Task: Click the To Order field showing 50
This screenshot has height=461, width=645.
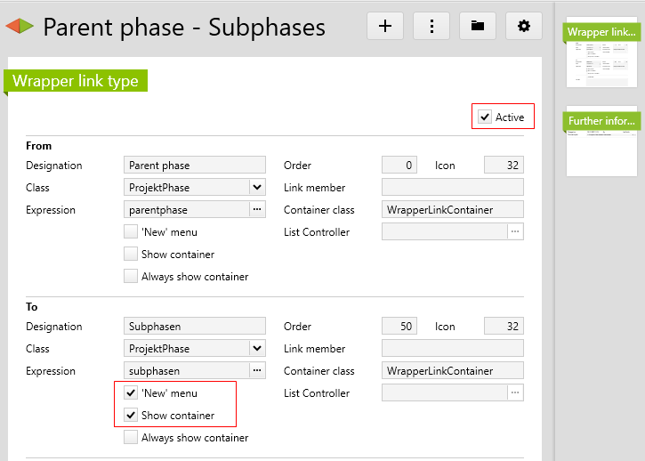Action: [x=399, y=327]
